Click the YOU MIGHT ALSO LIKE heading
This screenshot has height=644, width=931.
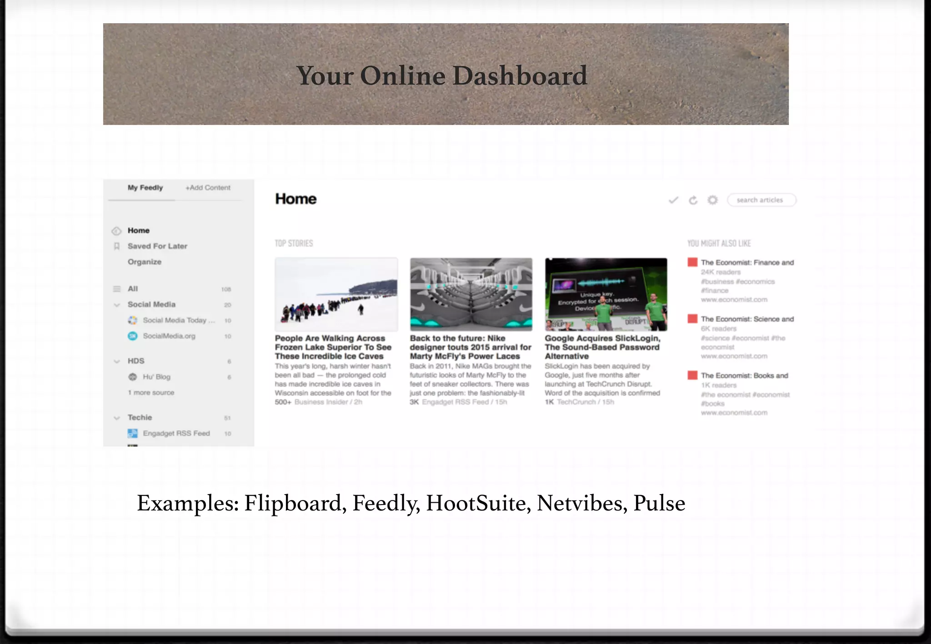tap(719, 243)
